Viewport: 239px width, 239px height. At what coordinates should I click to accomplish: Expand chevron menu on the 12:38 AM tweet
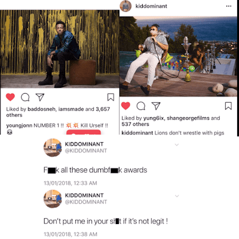tap(177, 196)
